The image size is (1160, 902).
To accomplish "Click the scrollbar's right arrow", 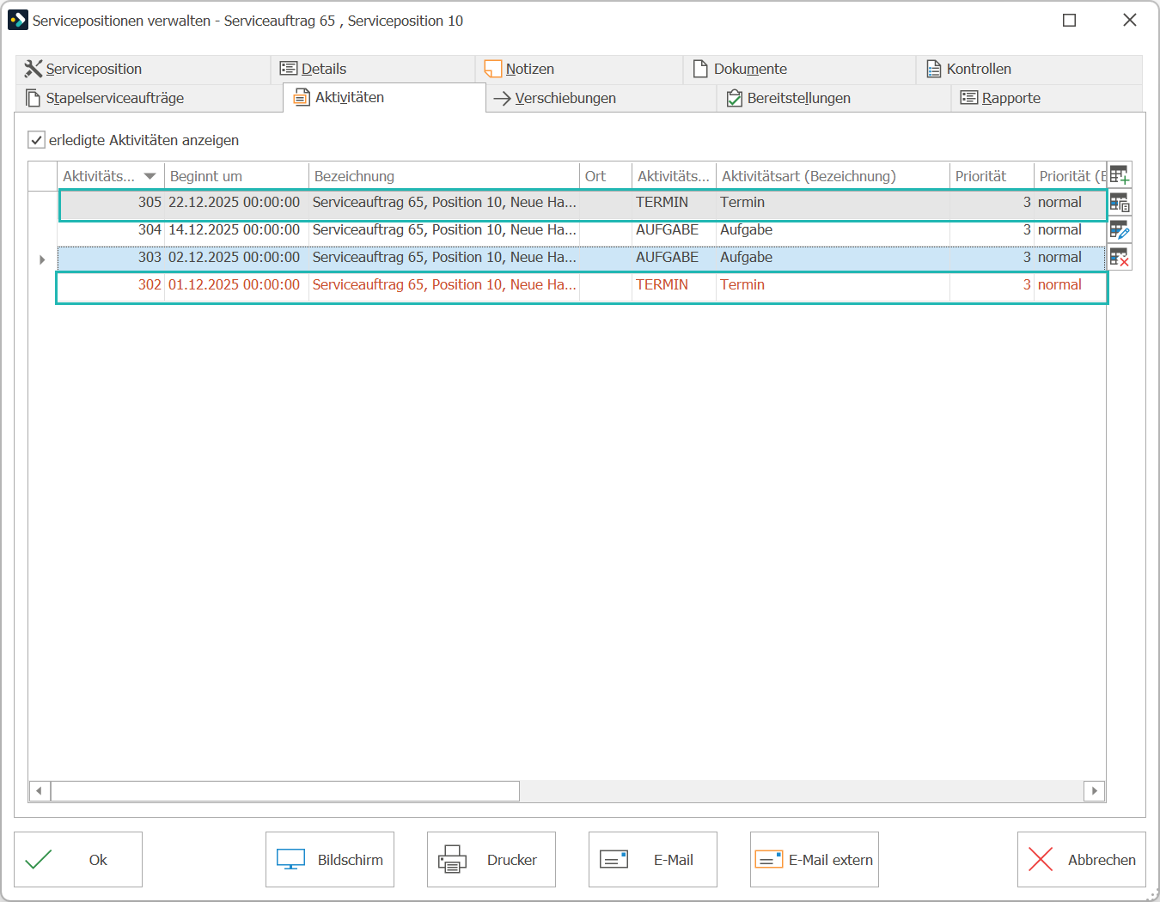I will pos(1094,790).
